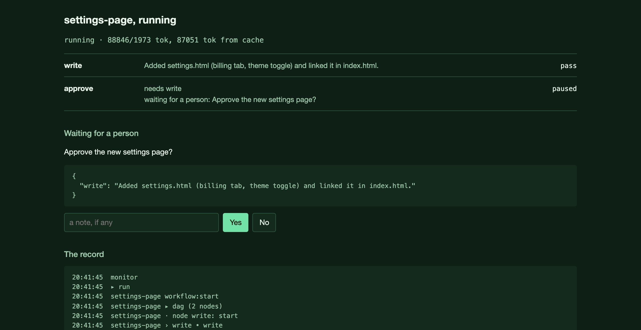The image size is (641, 330).
Task: Select the 'settings-page, running' heading
Action: [120, 20]
